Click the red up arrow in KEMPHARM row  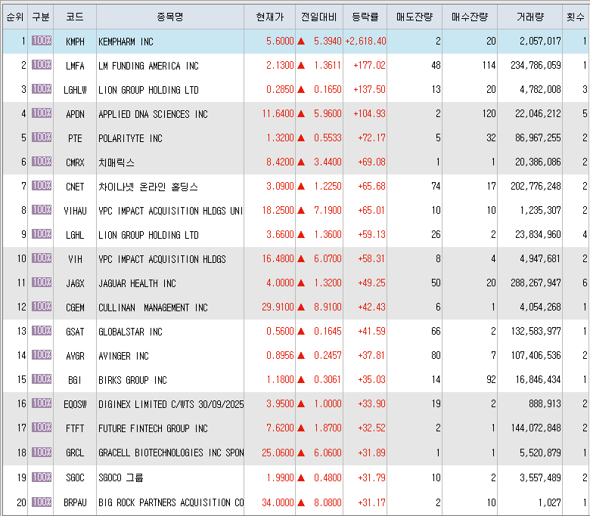point(301,41)
